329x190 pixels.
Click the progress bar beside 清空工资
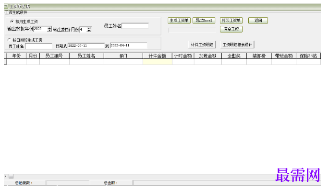click(x=192, y=30)
